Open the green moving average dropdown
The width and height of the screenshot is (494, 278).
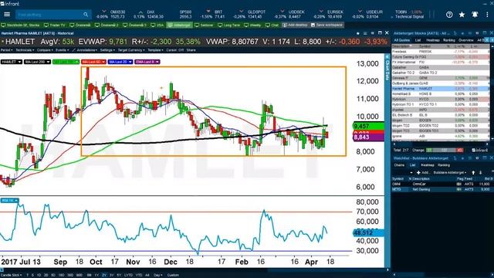(66, 62)
